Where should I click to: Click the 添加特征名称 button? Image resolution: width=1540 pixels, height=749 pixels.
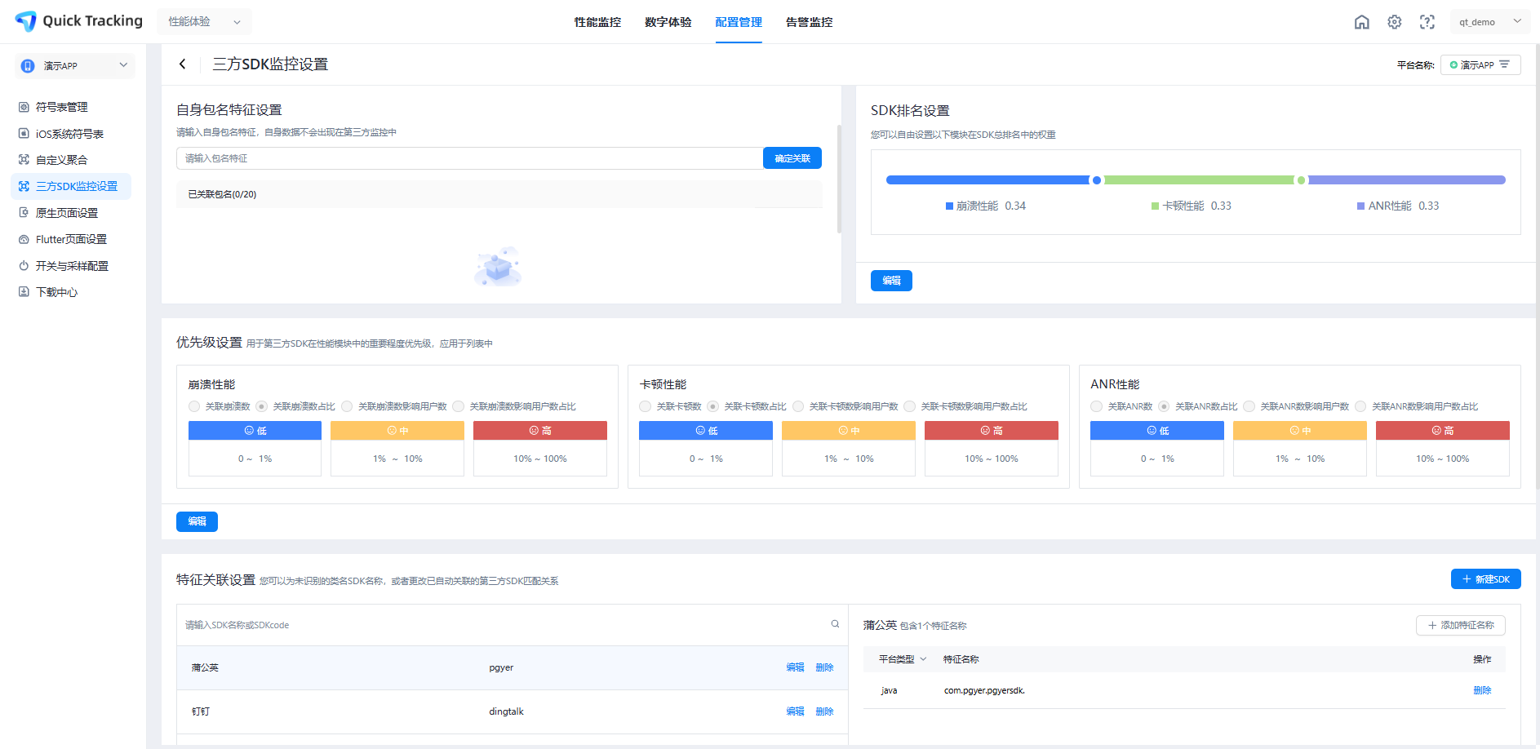pyautogui.click(x=1460, y=625)
